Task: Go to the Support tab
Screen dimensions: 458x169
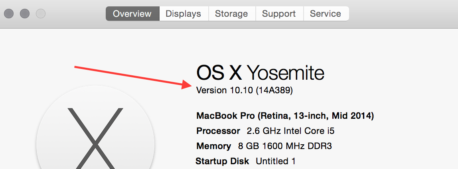Action: pyautogui.click(x=279, y=14)
